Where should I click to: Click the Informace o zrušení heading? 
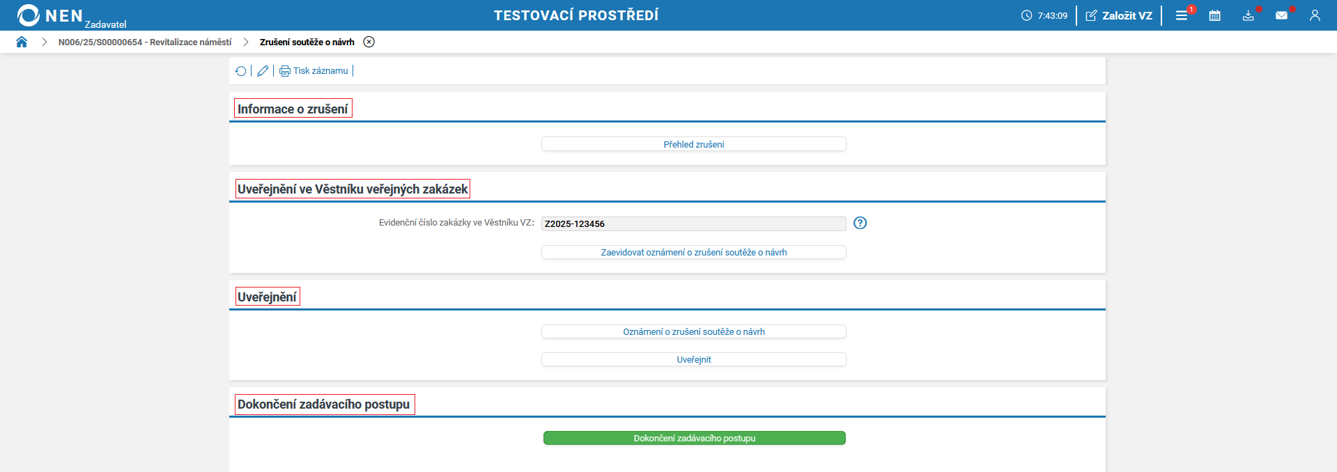(293, 109)
